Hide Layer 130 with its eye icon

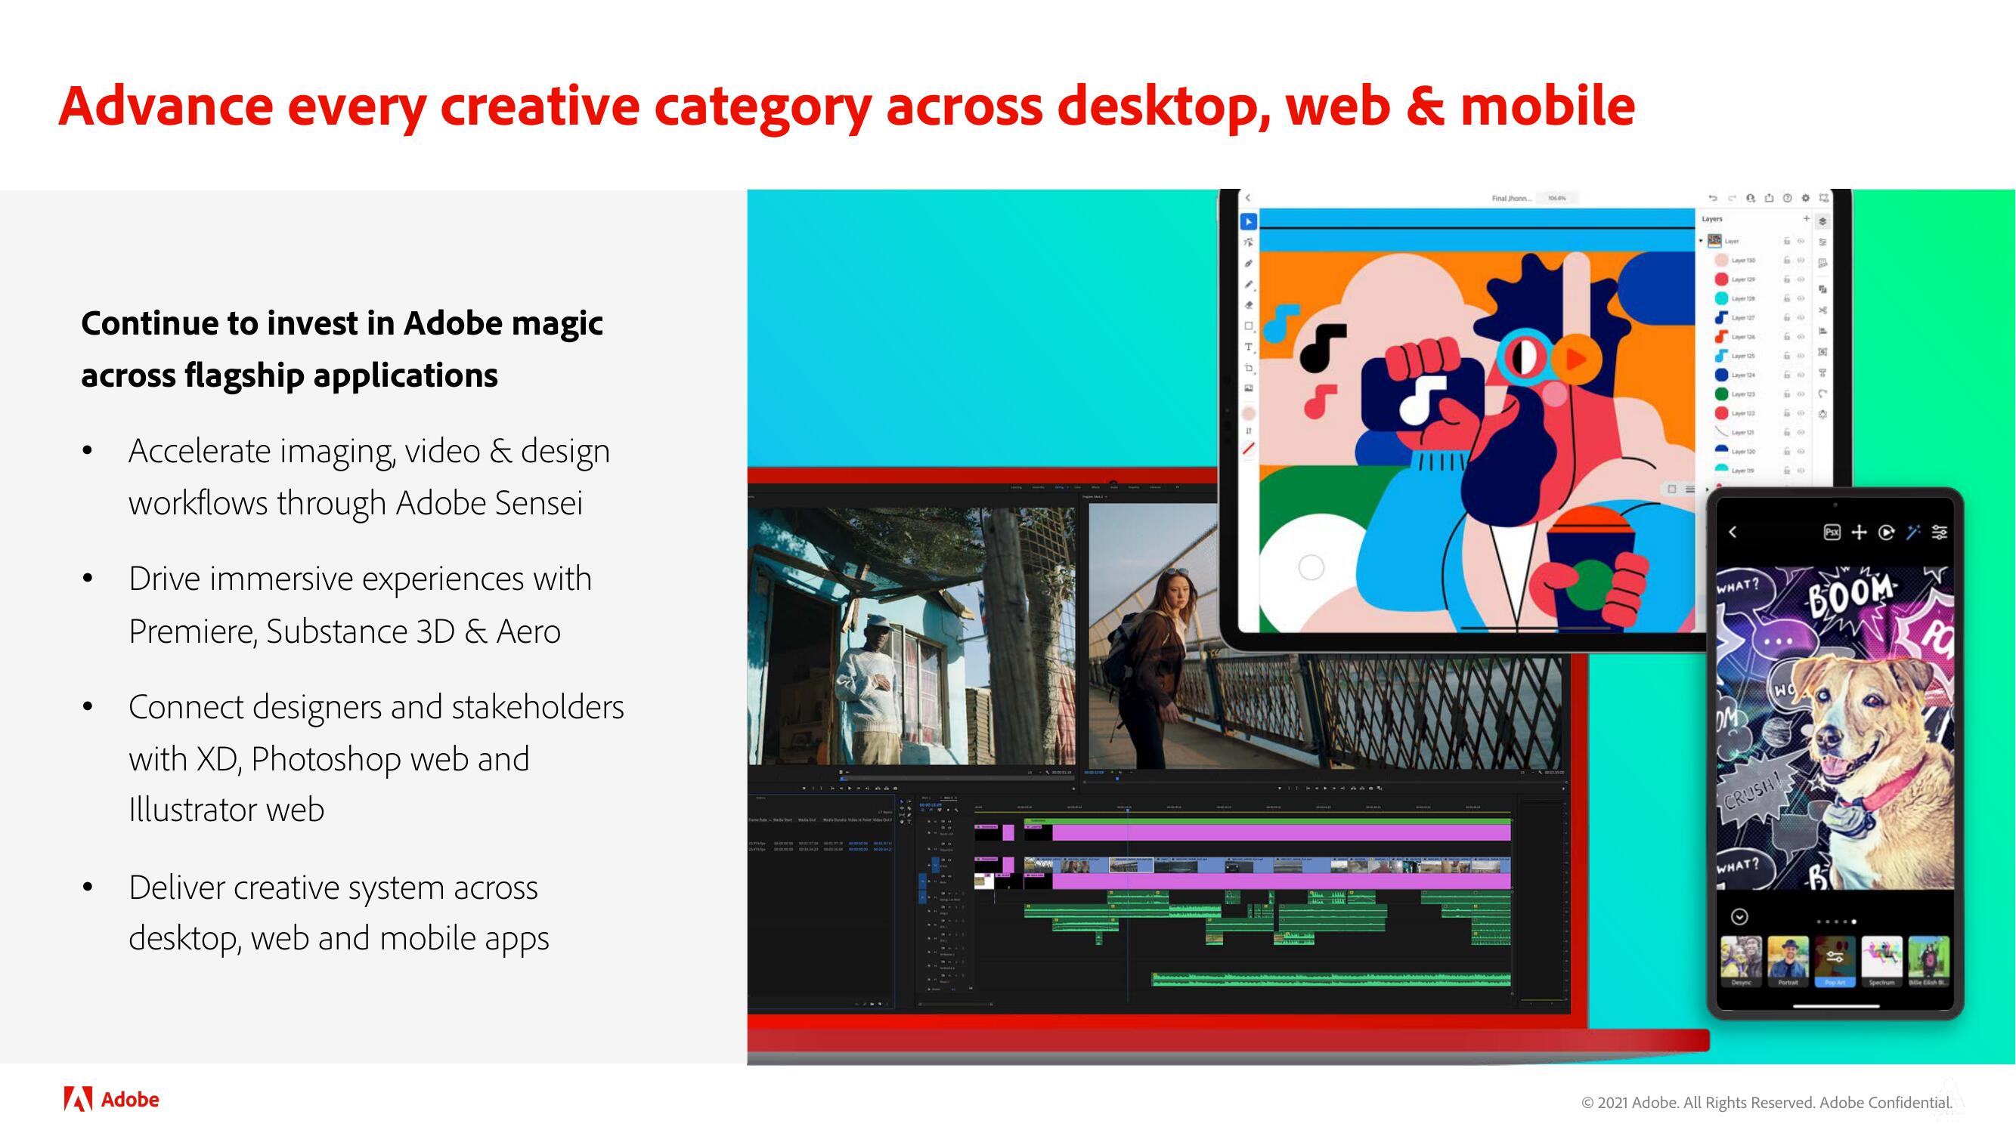[x=1801, y=261]
